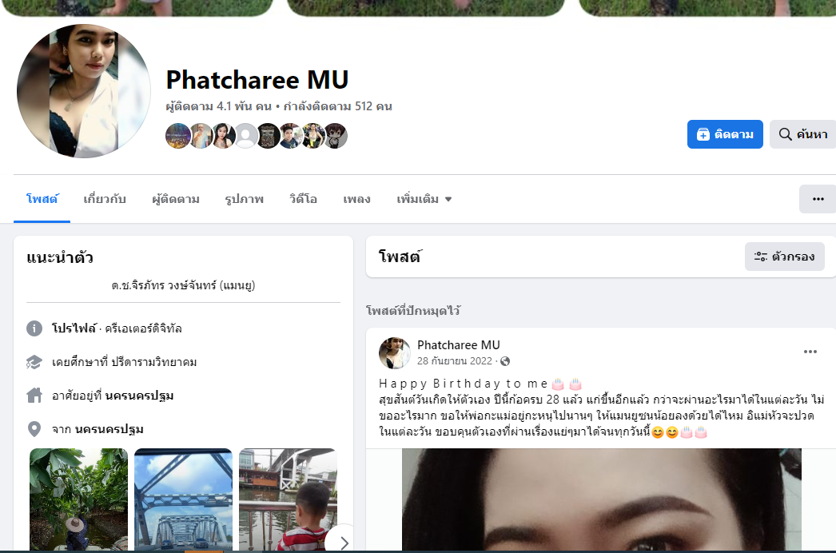
Task: Click the แนะนำตัว intro heading
Action: point(60,257)
